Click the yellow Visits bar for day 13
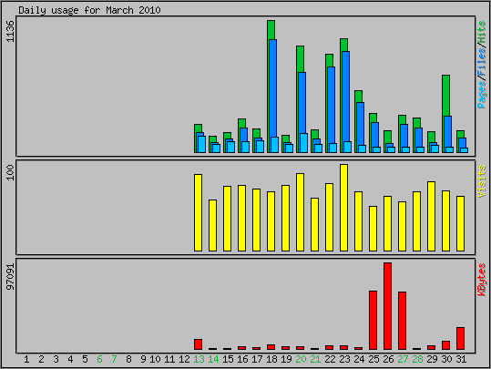The width and height of the screenshot is (491, 369). click(x=198, y=212)
